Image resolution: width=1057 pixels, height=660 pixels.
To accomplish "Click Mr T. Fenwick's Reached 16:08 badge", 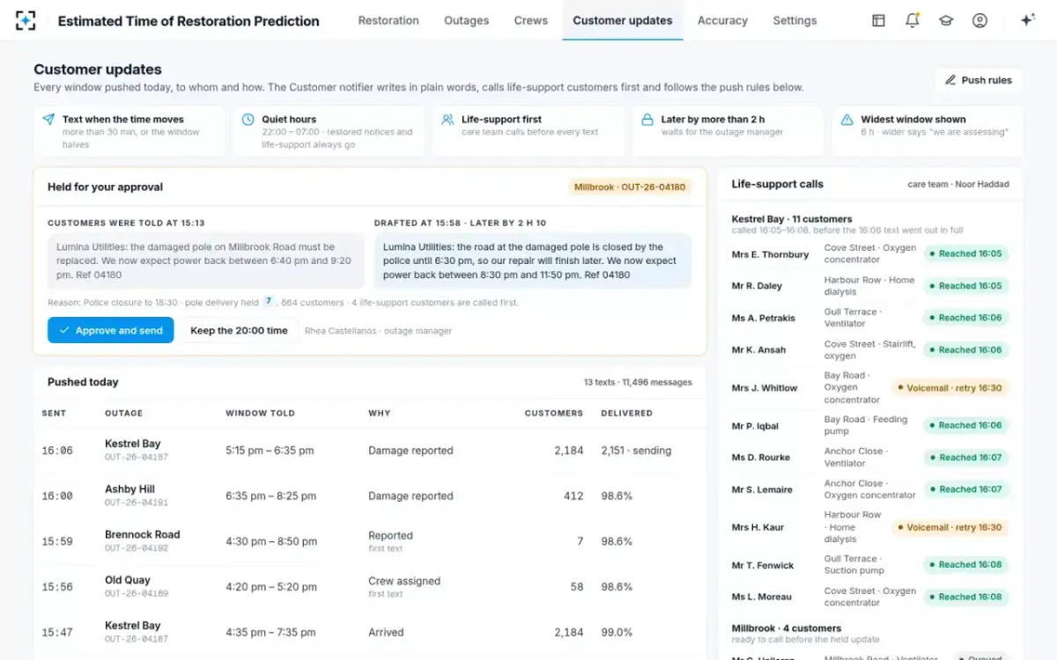I will pos(965,565).
